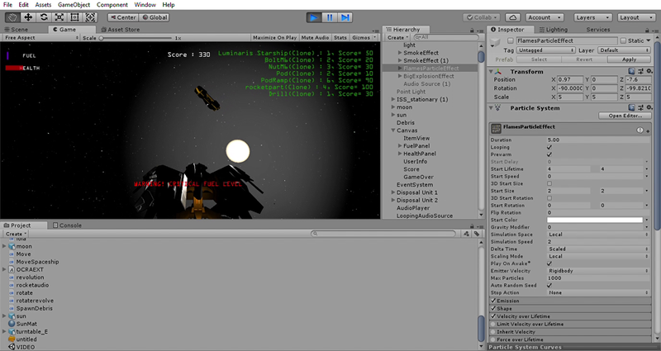Select the Move tool in toolbar

pos(27,17)
